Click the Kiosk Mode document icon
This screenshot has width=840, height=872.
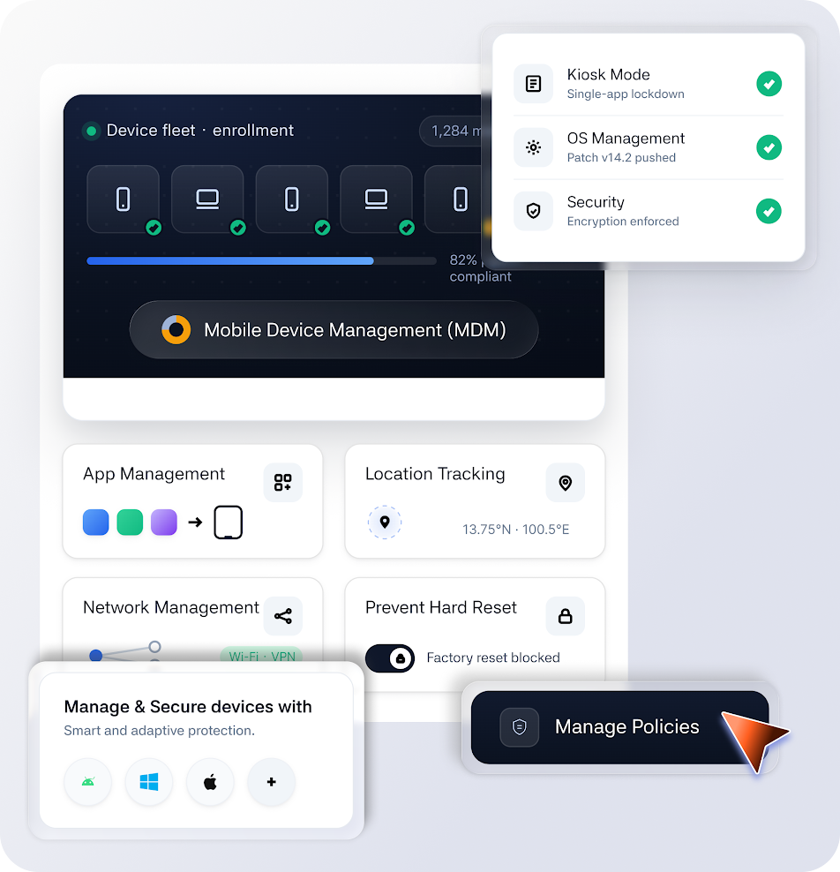[x=533, y=84]
